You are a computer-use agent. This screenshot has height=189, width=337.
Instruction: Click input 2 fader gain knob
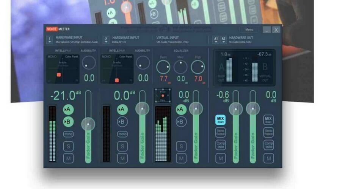pyautogui.click(x=142, y=108)
